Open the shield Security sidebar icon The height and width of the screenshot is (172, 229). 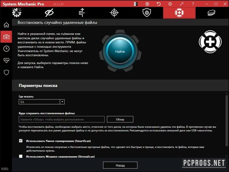click(x=6, y=72)
